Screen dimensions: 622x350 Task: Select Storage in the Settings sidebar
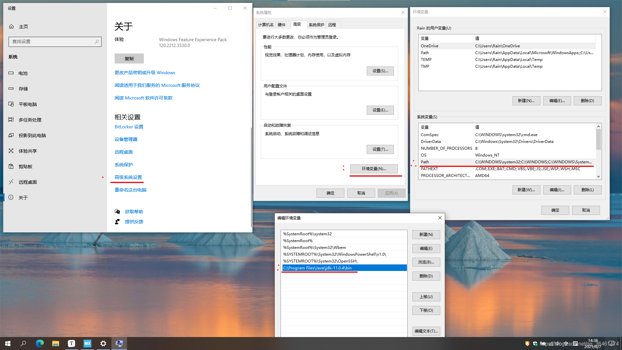23,89
